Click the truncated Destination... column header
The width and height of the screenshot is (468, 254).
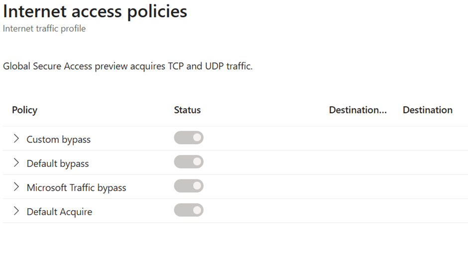click(x=357, y=110)
